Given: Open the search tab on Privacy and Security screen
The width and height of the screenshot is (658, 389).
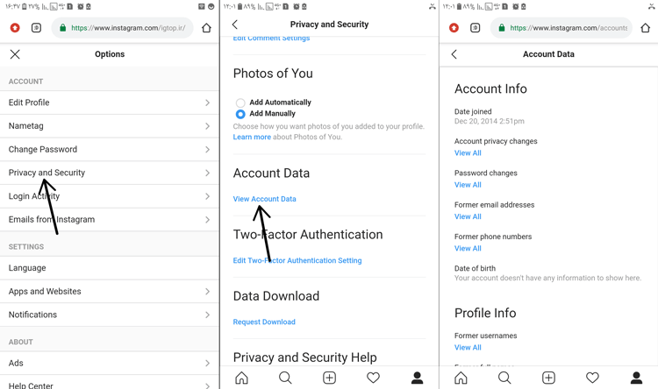Looking at the screenshot, I should click(285, 378).
